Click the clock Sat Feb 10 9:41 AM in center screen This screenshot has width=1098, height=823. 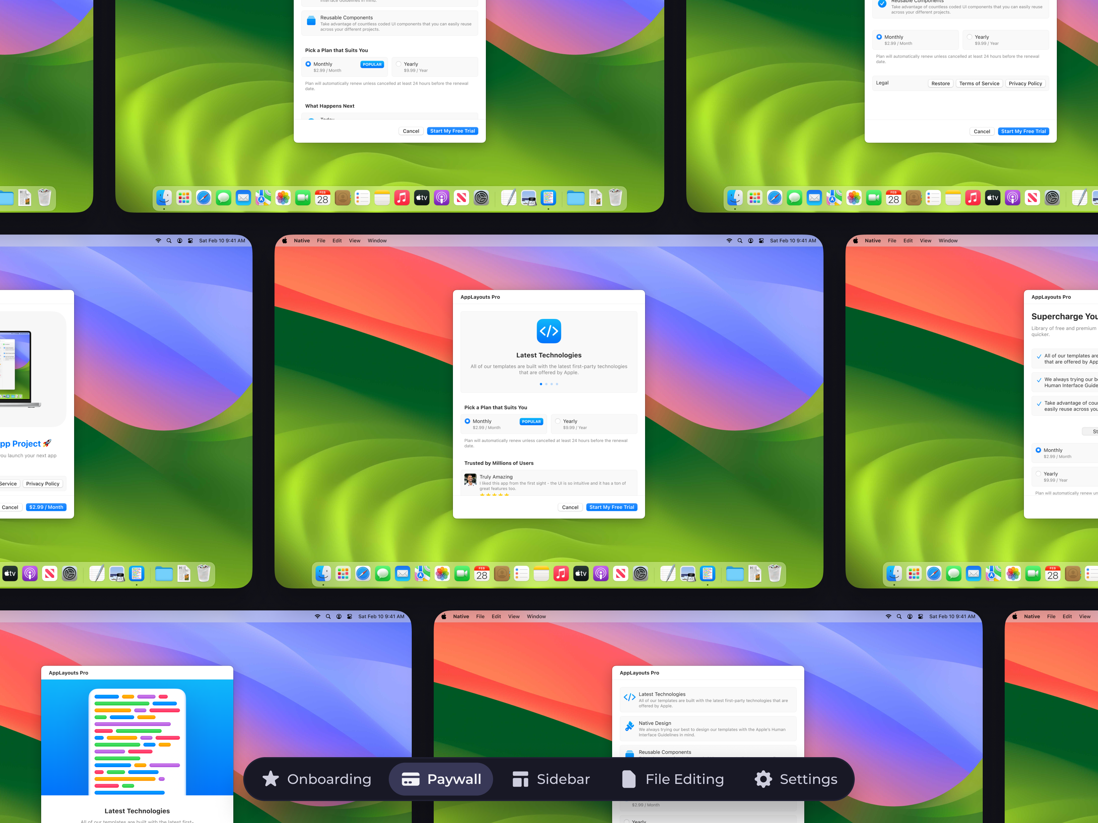[x=793, y=241]
